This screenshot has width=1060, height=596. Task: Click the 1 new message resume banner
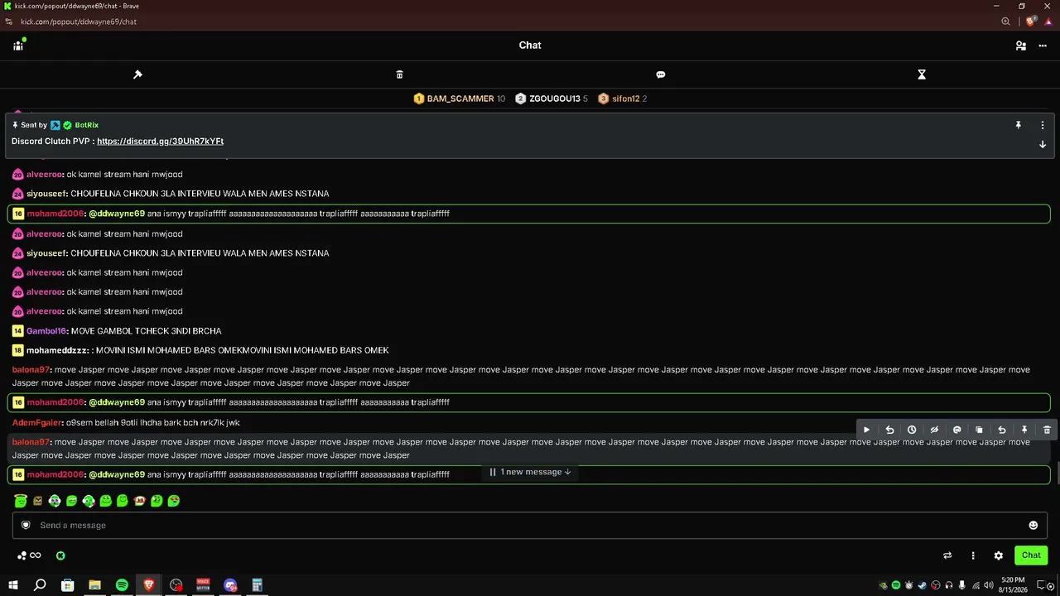pyautogui.click(x=530, y=472)
